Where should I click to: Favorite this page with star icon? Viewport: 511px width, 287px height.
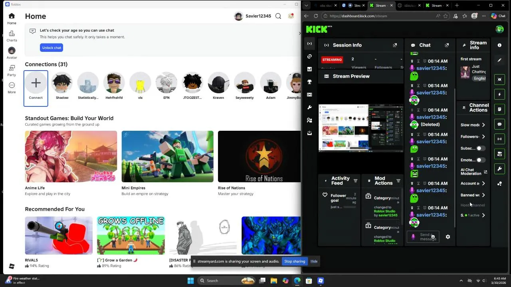pyautogui.click(x=446, y=16)
